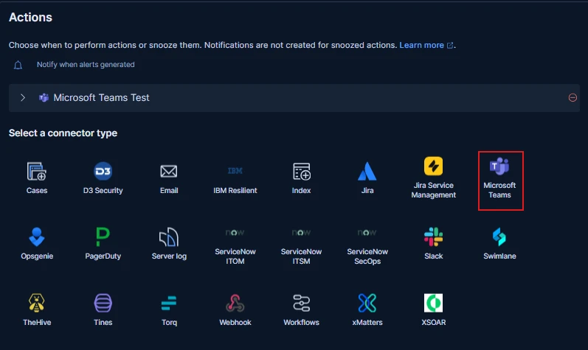Screen dimensions: 588x350
Task: Click the Microsoft Teams Test title
Action: 101,98
